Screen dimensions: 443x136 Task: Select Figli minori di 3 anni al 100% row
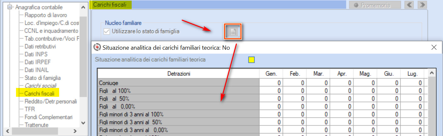(179, 114)
